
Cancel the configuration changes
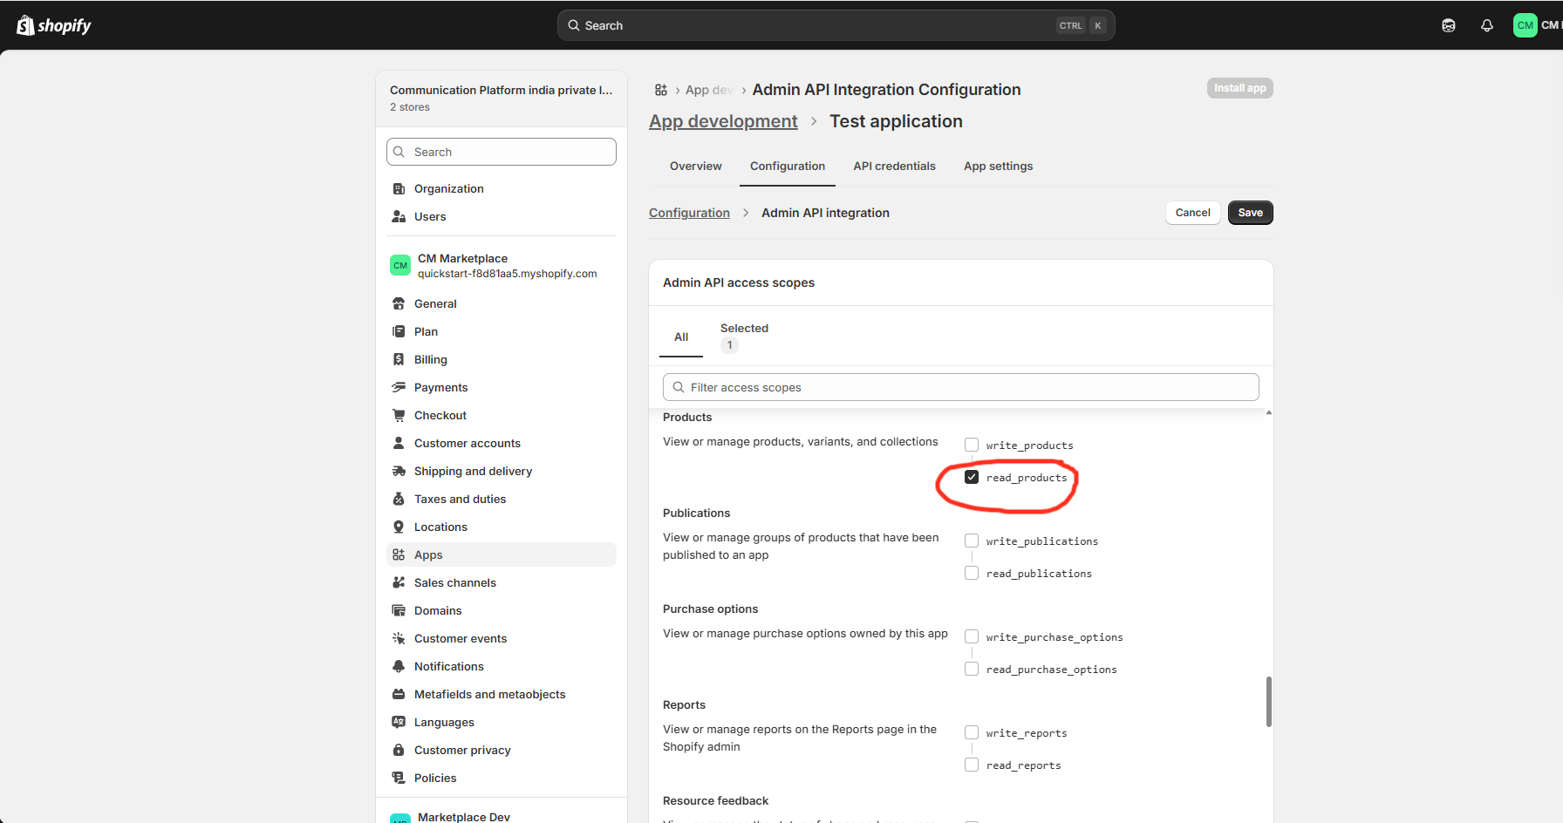(1192, 213)
